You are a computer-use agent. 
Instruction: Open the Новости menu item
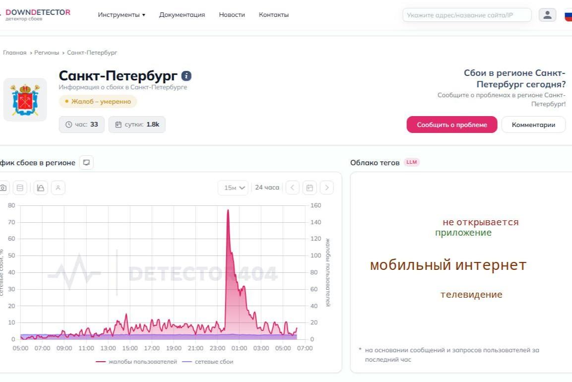(x=232, y=15)
